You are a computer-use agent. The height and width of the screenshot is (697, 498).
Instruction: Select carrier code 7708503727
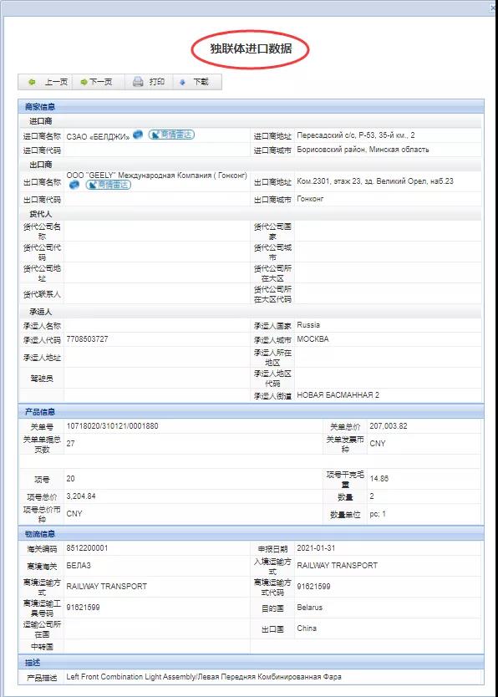pos(87,338)
